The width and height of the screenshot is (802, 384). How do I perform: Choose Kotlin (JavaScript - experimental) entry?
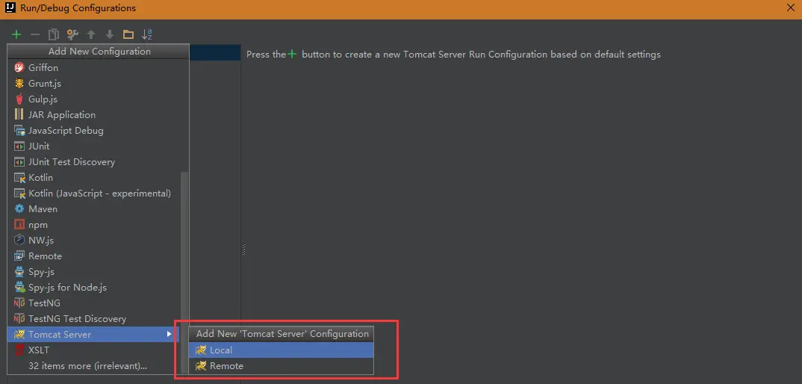click(93, 193)
